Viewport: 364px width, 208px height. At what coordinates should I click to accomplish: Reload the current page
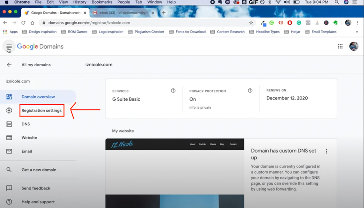tap(23, 23)
